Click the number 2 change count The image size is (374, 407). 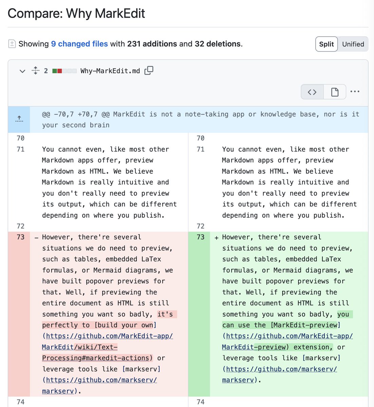(x=46, y=71)
